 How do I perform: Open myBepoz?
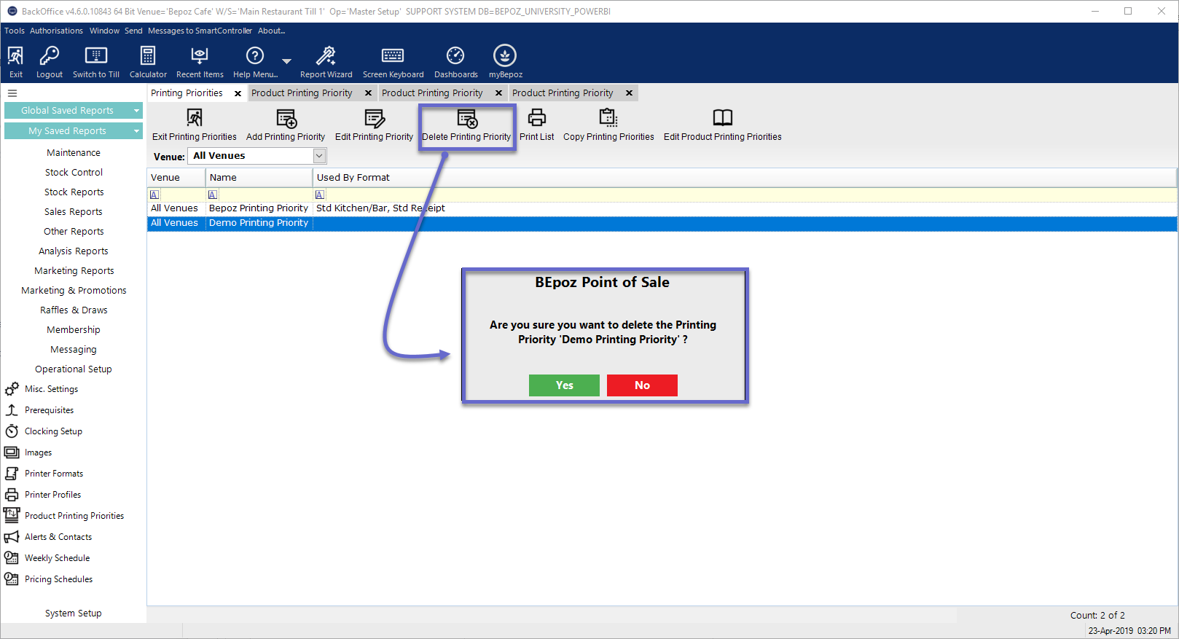point(505,62)
